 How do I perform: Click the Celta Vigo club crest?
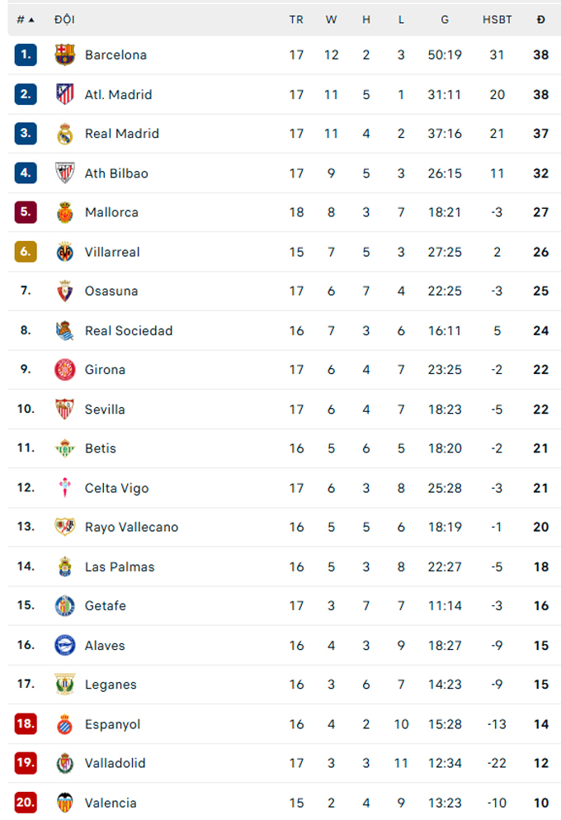click(x=65, y=488)
